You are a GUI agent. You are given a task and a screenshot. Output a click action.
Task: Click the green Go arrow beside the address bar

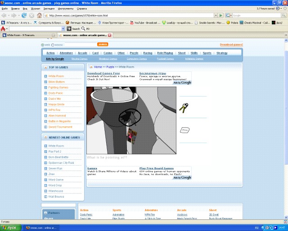(x=221, y=15)
